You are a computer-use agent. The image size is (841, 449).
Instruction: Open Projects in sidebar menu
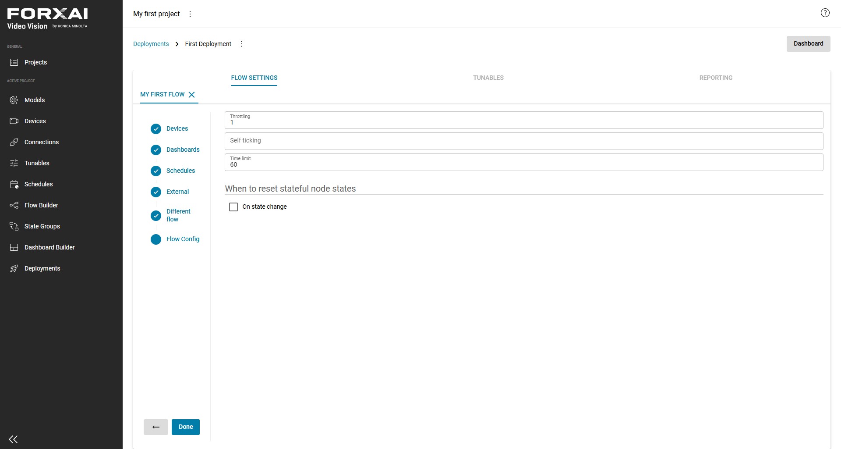point(61,62)
